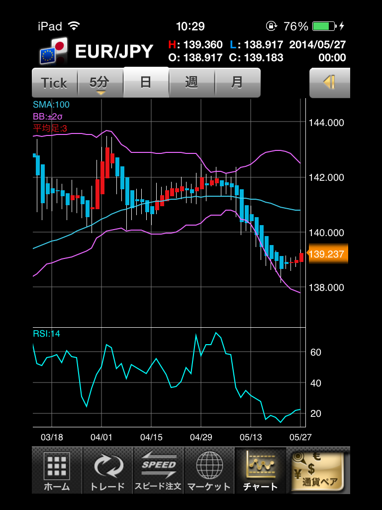Tap the EUR/JPY pair title
The image size is (382, 510).
[114, 51]
